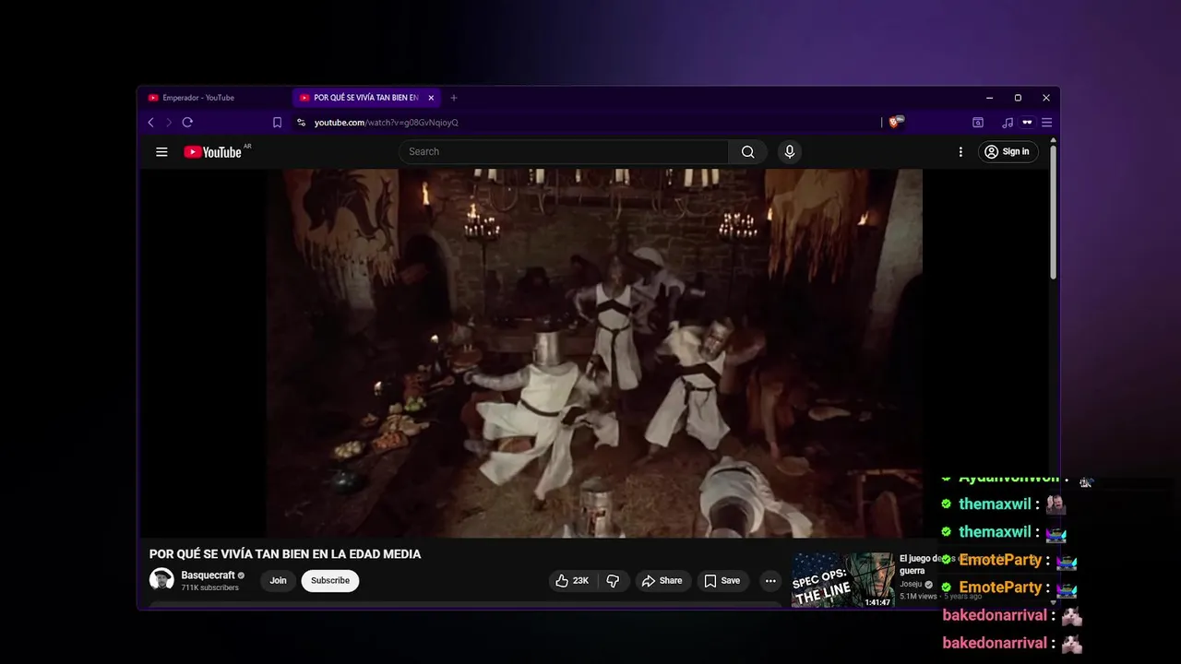Share the video via Share button
This screenshot has width=1181, height=664.
point(662,581)
